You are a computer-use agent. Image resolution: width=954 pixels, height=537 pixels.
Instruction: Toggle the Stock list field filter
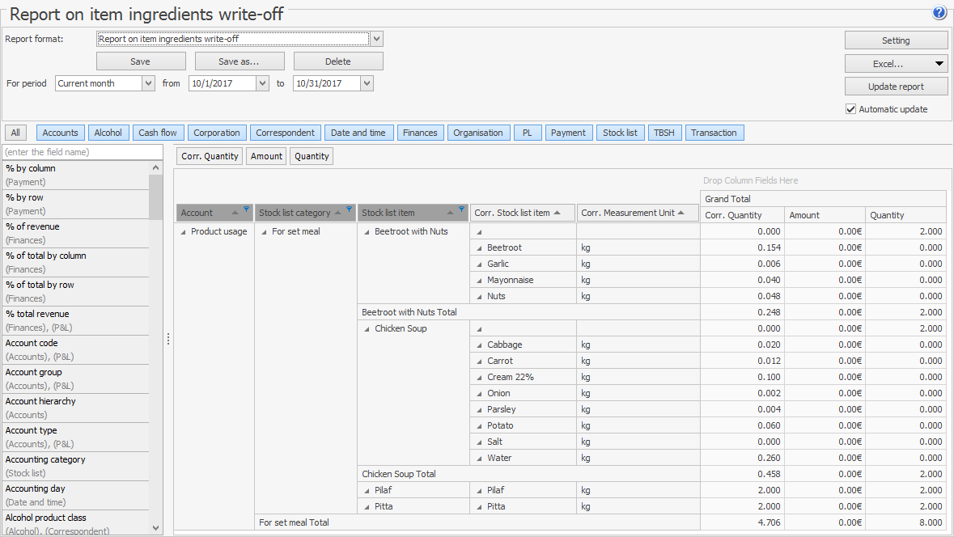[x=620, y=133]
